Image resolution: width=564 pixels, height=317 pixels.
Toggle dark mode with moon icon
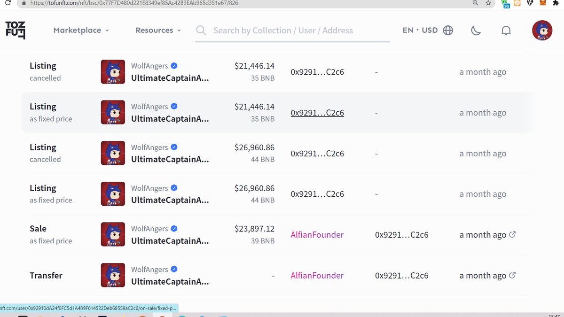click(476, 31)
